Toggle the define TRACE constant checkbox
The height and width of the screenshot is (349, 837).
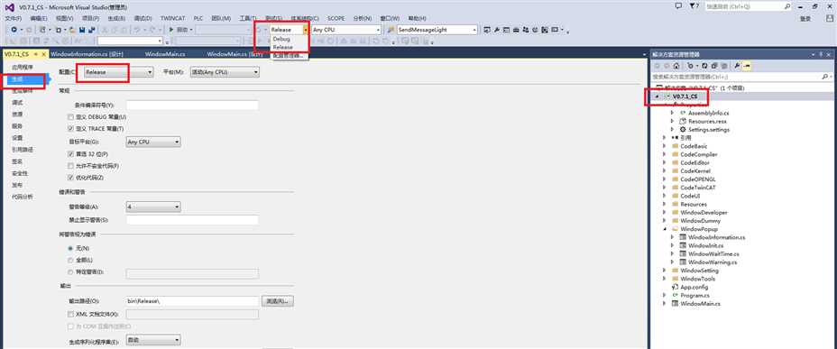pos(71,129)
